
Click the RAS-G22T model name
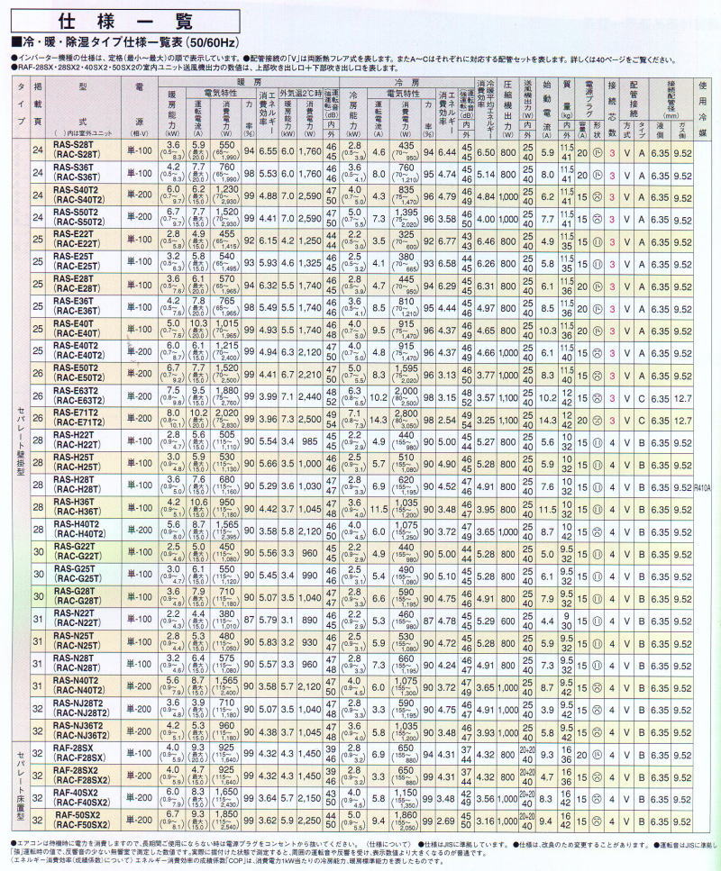(74, 547)
